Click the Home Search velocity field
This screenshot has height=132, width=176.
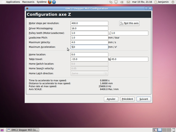89,68
